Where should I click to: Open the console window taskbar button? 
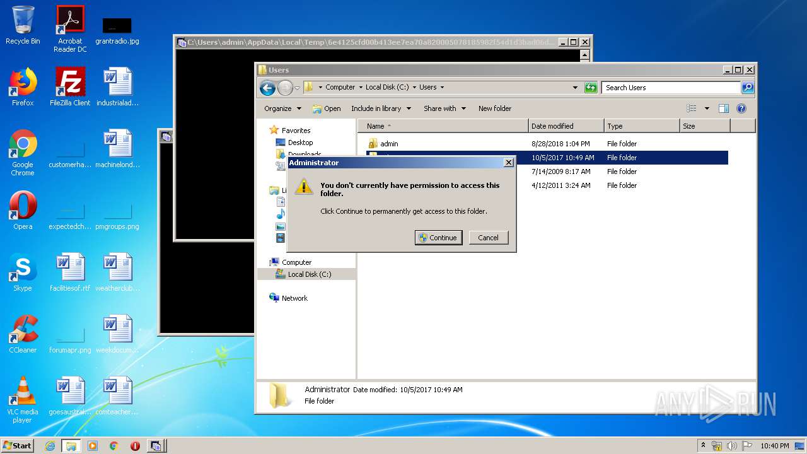[x=156, y=446]
